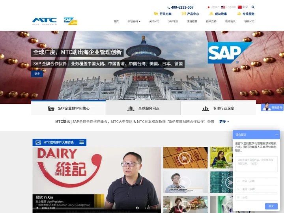Open the search magnifier icon
Image resolution: width=284 pixels, height=213 pixels.
point(253,7)
